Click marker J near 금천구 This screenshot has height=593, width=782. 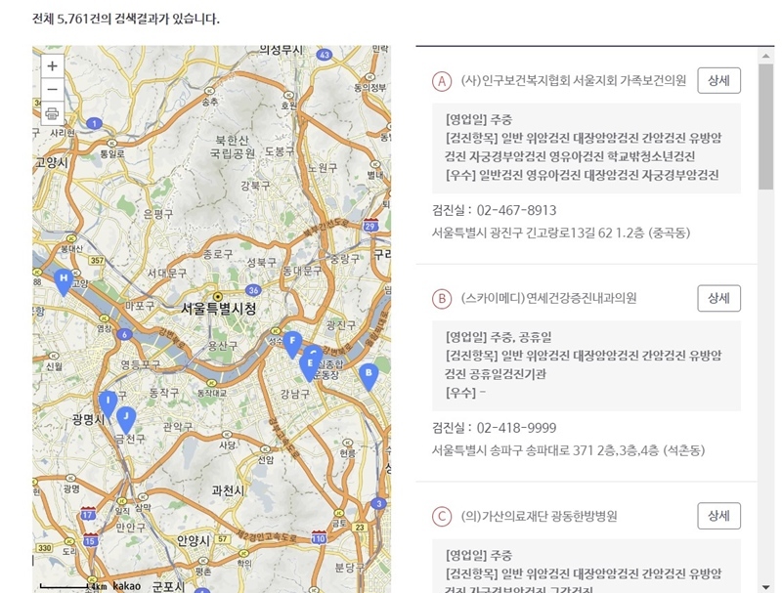point(127,414)
